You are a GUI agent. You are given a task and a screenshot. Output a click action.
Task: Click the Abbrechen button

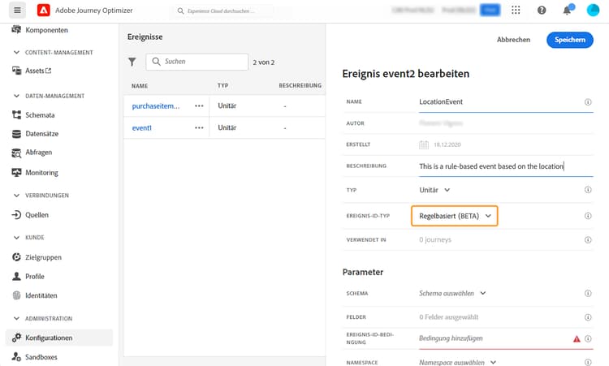point(513,40)
